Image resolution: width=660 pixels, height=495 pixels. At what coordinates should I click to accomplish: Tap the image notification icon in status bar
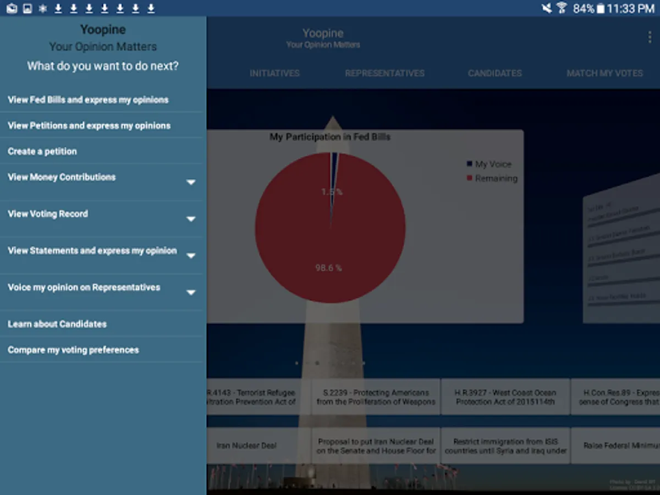(27, 8)
